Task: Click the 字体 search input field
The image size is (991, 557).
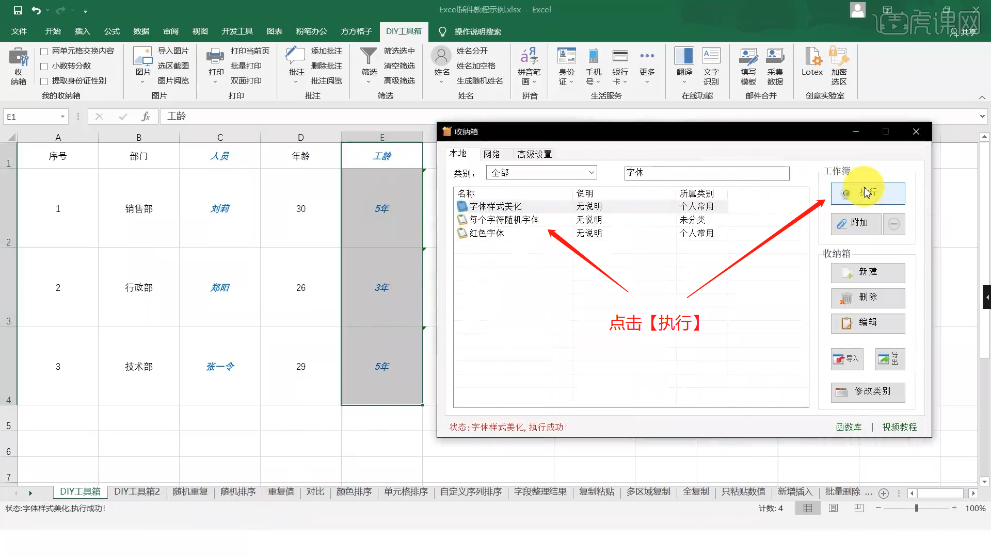Action: click(707, 173)
